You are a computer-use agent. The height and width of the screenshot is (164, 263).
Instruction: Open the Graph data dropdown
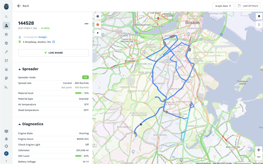(x=223, y=6)
